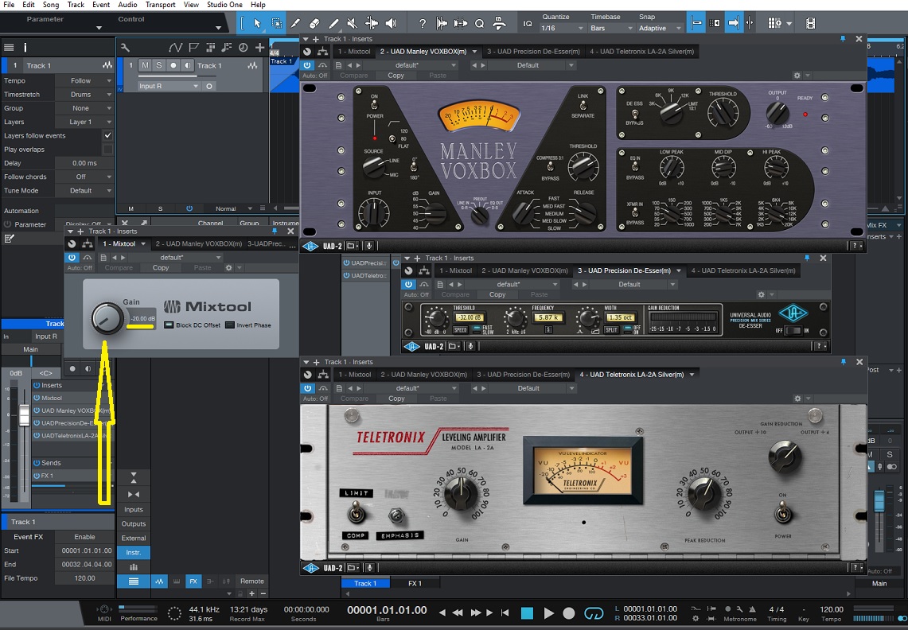
Task: Select the FX 1 tab at the bottom
Action: tap(415, 583)
